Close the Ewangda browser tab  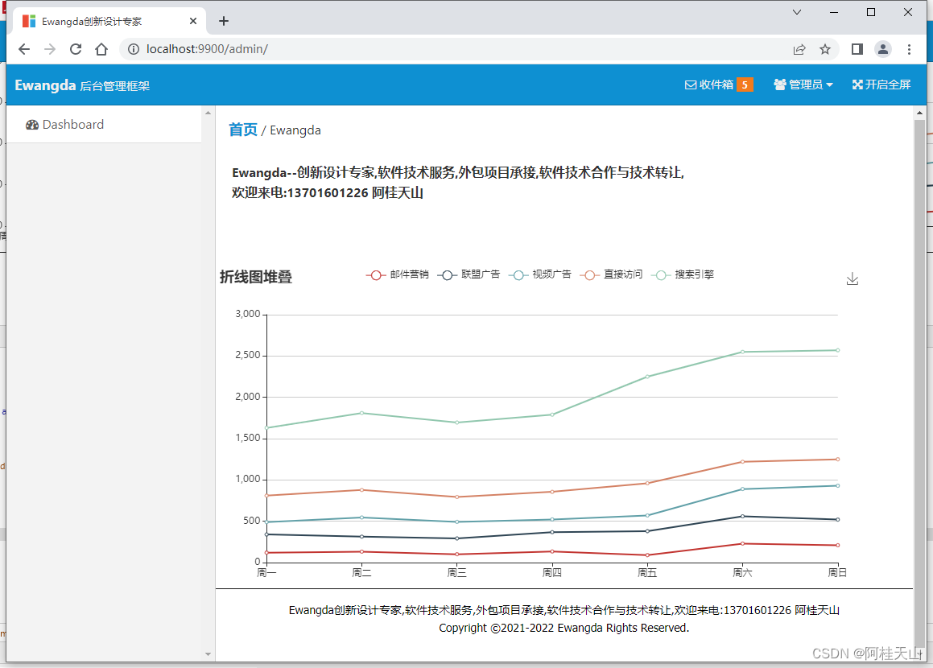[x=192, y=21]
